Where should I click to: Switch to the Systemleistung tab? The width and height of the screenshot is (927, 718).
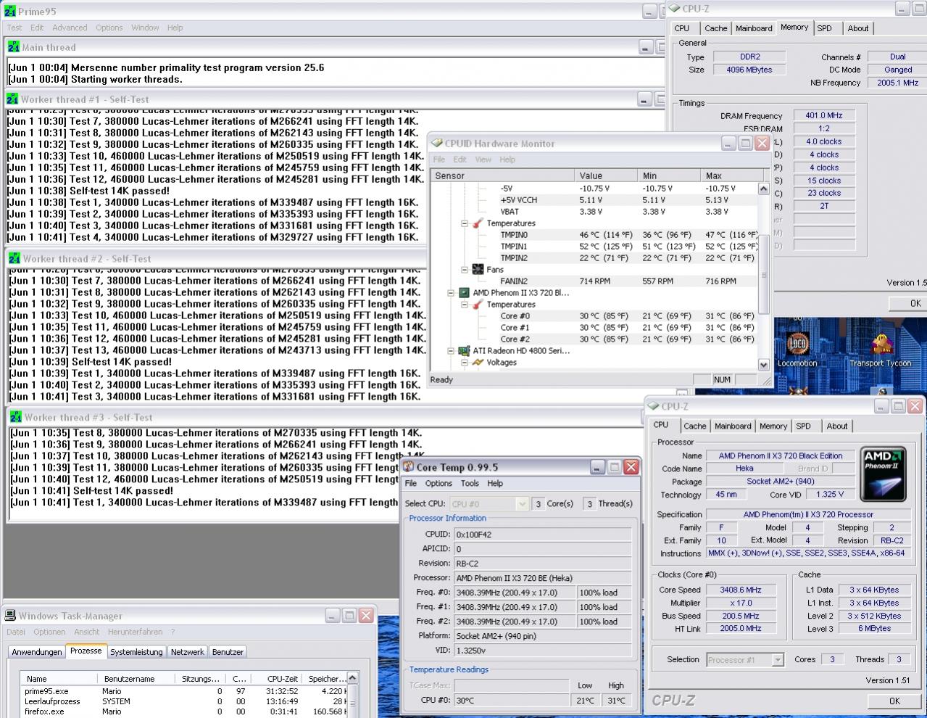[136, 652]
